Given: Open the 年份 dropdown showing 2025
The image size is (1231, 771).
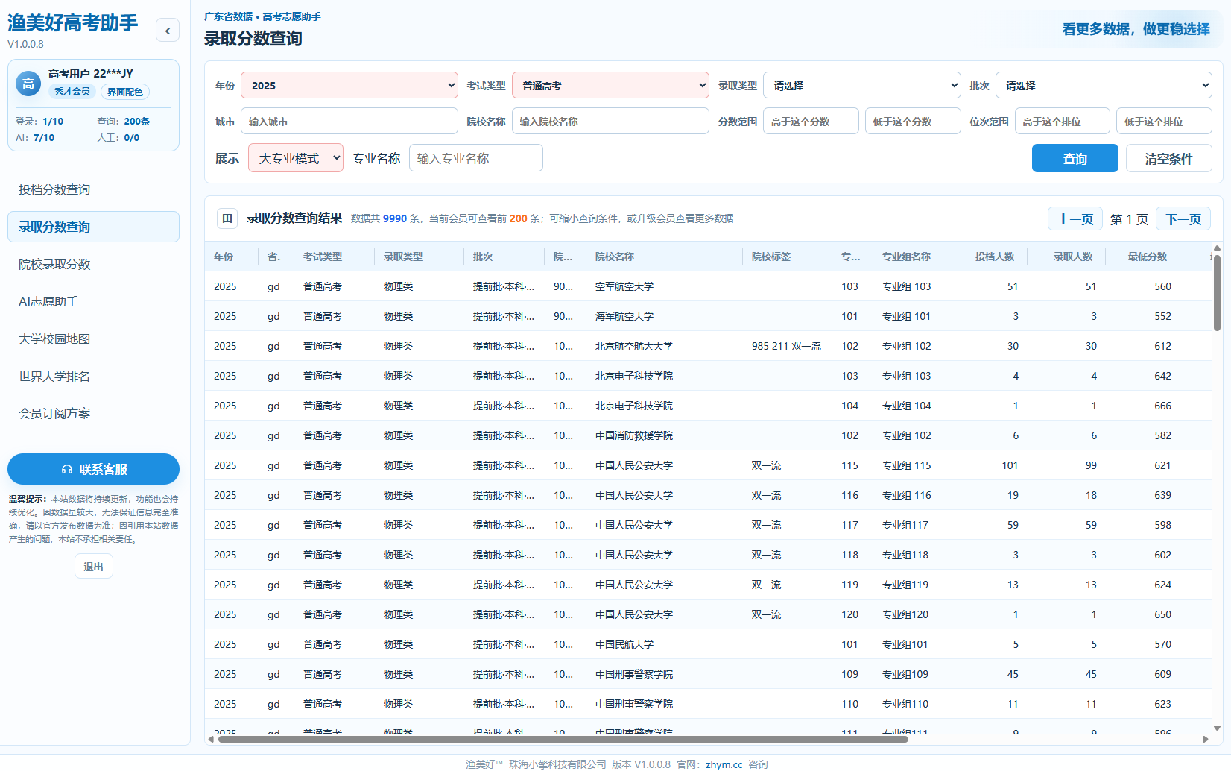Looking at the screenshot, I should (x=349, y=85).
